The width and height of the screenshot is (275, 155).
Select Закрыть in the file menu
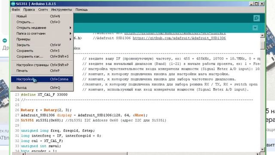click(x=42, y=45)
